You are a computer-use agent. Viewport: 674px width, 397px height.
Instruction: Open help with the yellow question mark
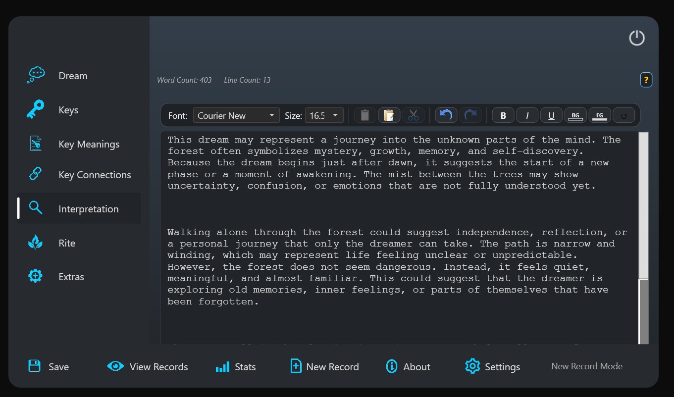click(x=646, y=80)
